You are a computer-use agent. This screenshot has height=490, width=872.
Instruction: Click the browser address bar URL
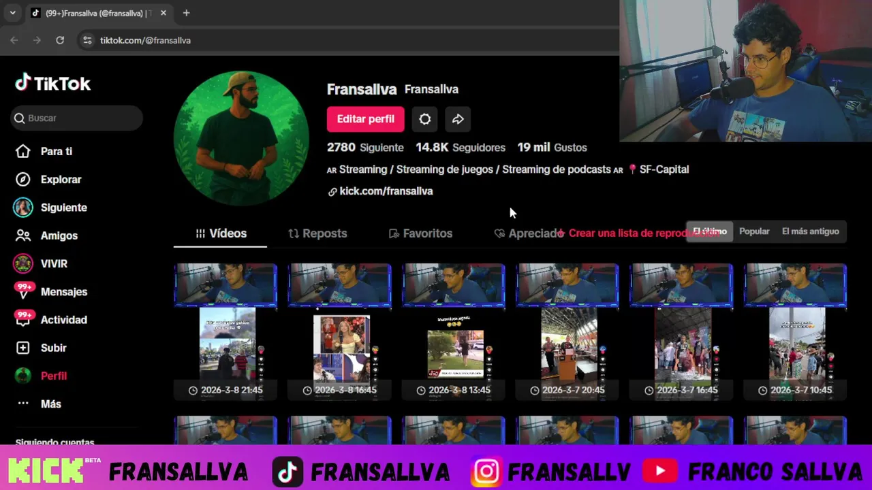[x=145, y=40]
